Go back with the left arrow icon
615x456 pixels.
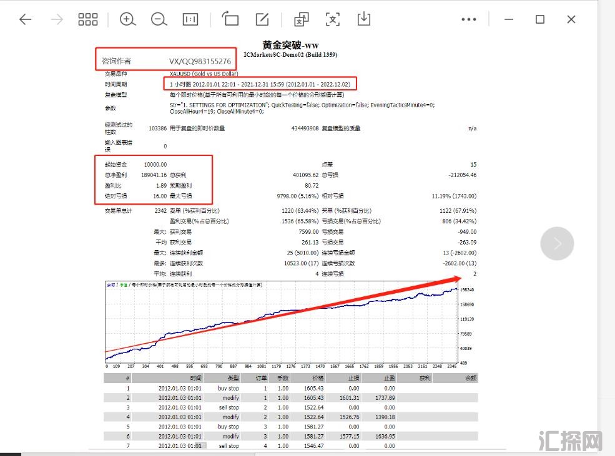[25, 19]
